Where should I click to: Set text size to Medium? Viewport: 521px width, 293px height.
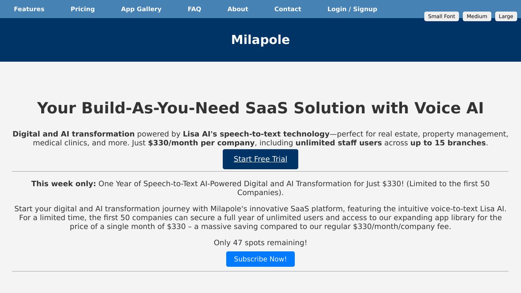[x=477, y=16]
